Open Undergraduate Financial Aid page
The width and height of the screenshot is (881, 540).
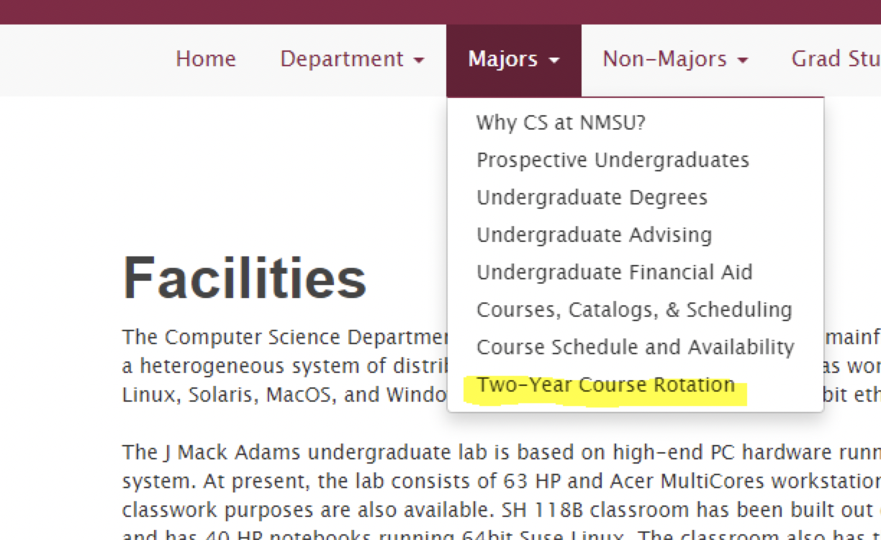coord(614,272)
